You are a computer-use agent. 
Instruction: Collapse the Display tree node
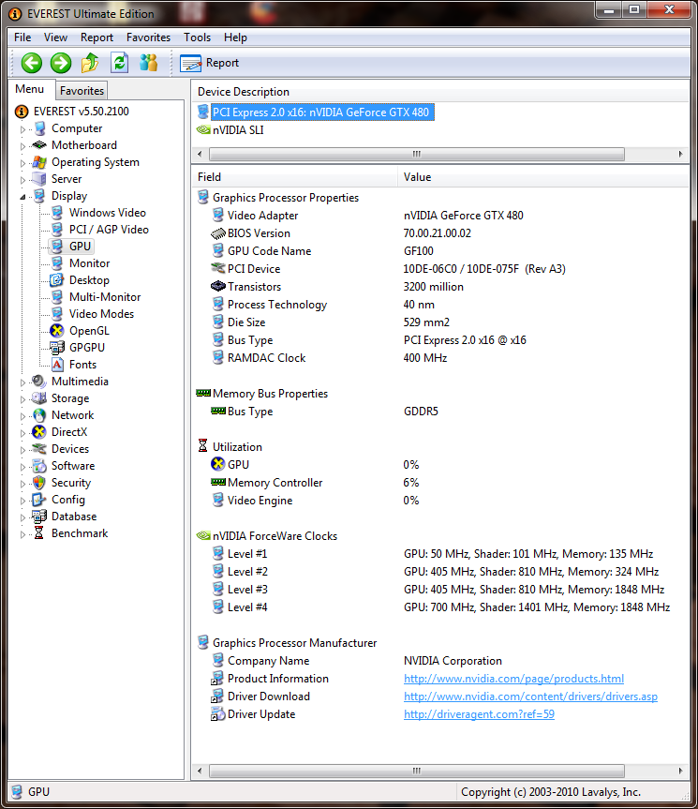point(22,197)
